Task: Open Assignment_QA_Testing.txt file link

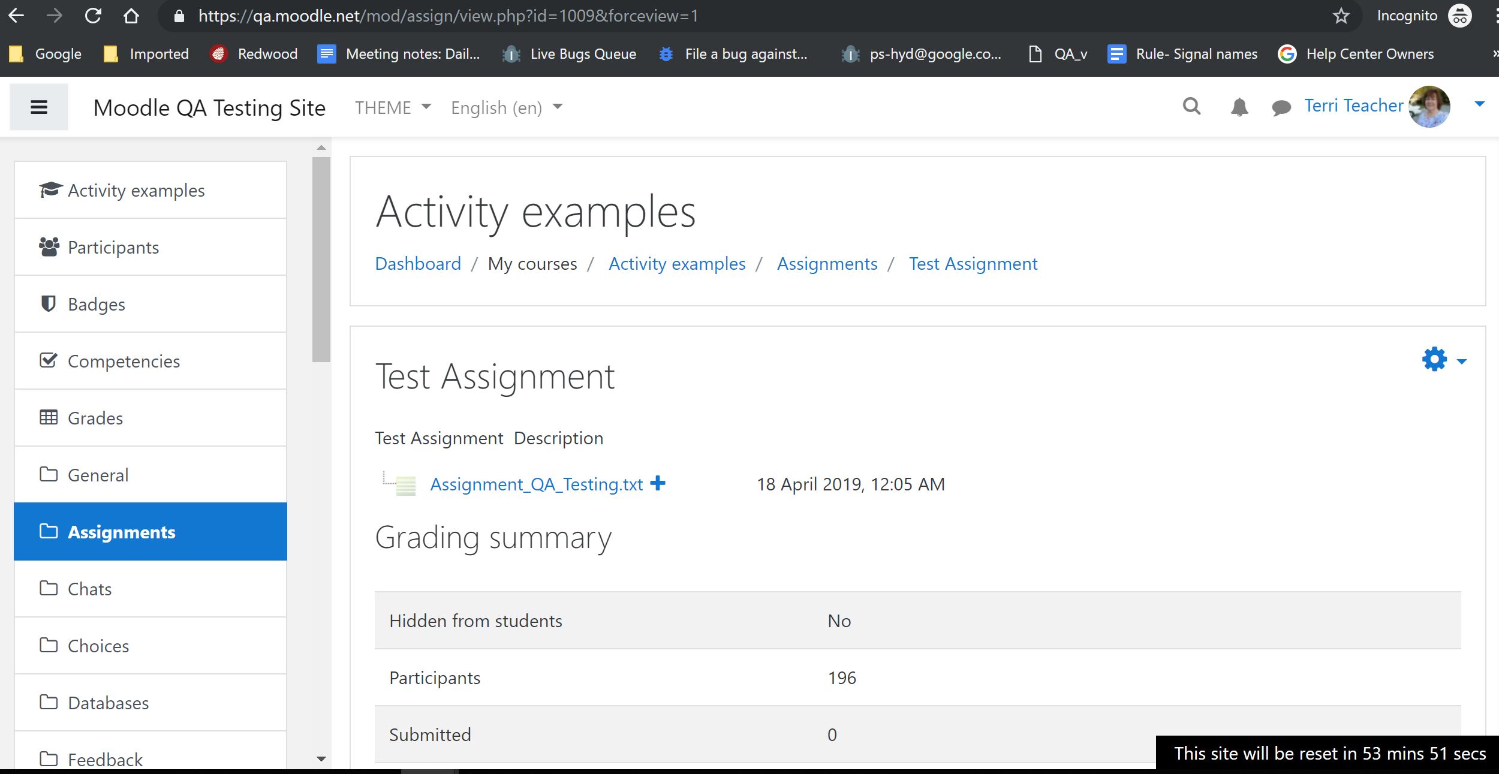Action: tap(537, 484)
